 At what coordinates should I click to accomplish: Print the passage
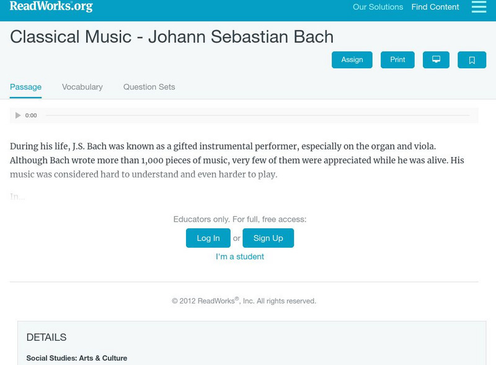pyautogui.click(x=397, y=60)
